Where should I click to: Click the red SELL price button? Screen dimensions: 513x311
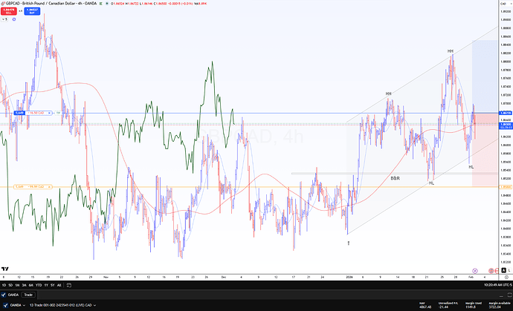point(8,11)
